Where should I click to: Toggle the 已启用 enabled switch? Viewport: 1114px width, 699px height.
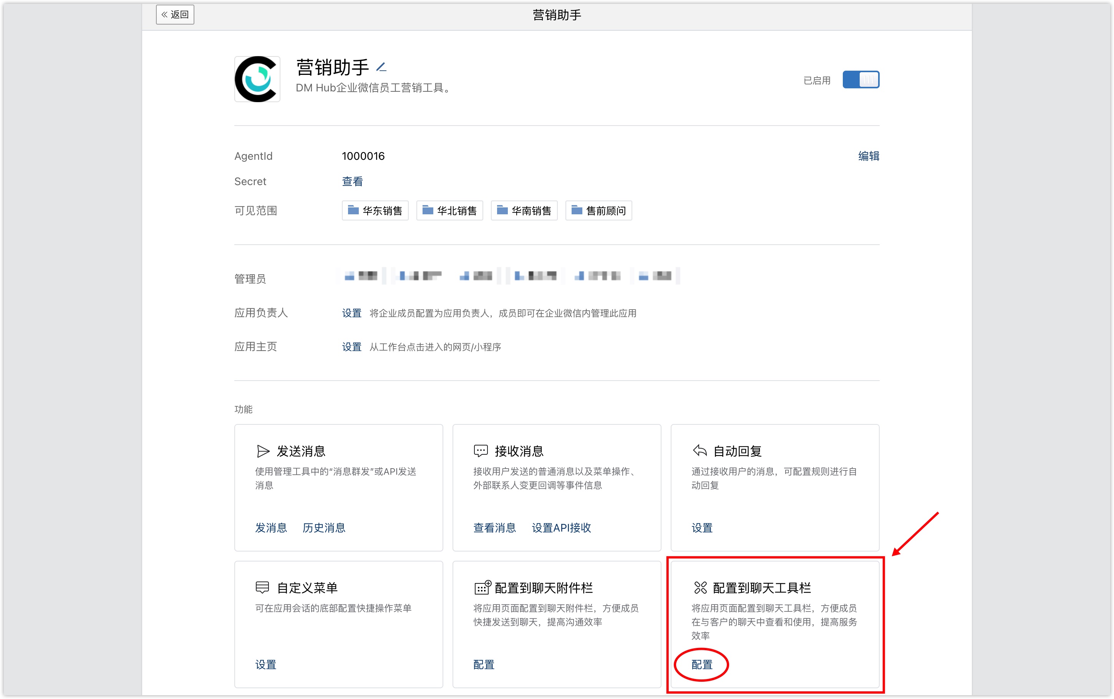click(x=861, y=80)
